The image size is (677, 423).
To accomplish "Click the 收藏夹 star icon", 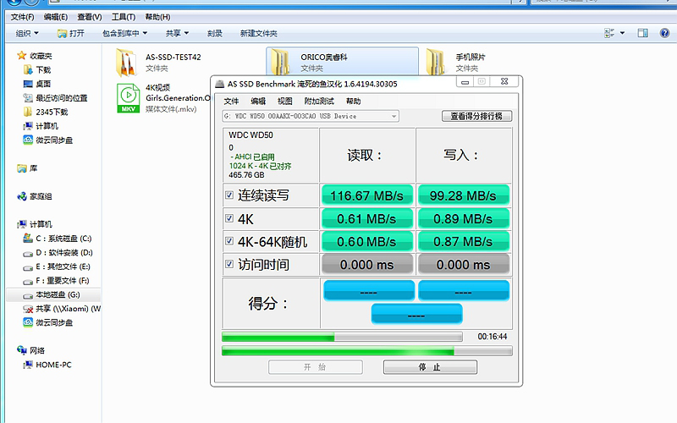I will [22, 55].
